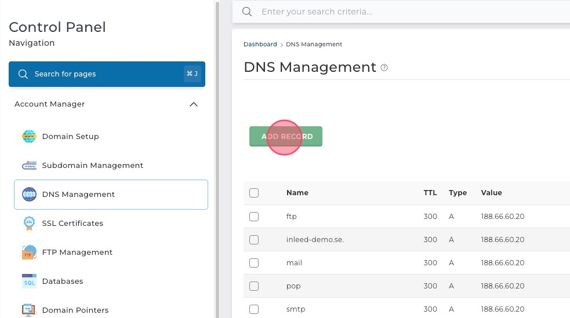Click the DNS Management sidebar icon
Screen dimensions: 570x318
[29, 195]
